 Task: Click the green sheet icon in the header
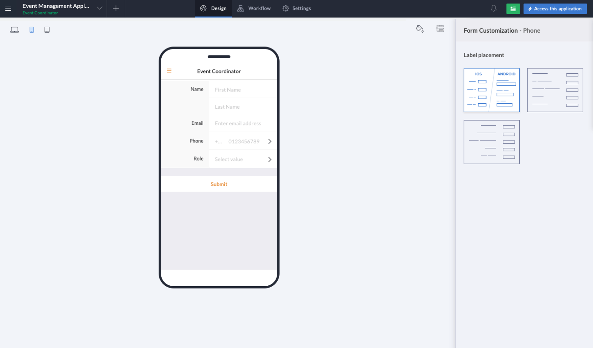click(x=513, y=8)
